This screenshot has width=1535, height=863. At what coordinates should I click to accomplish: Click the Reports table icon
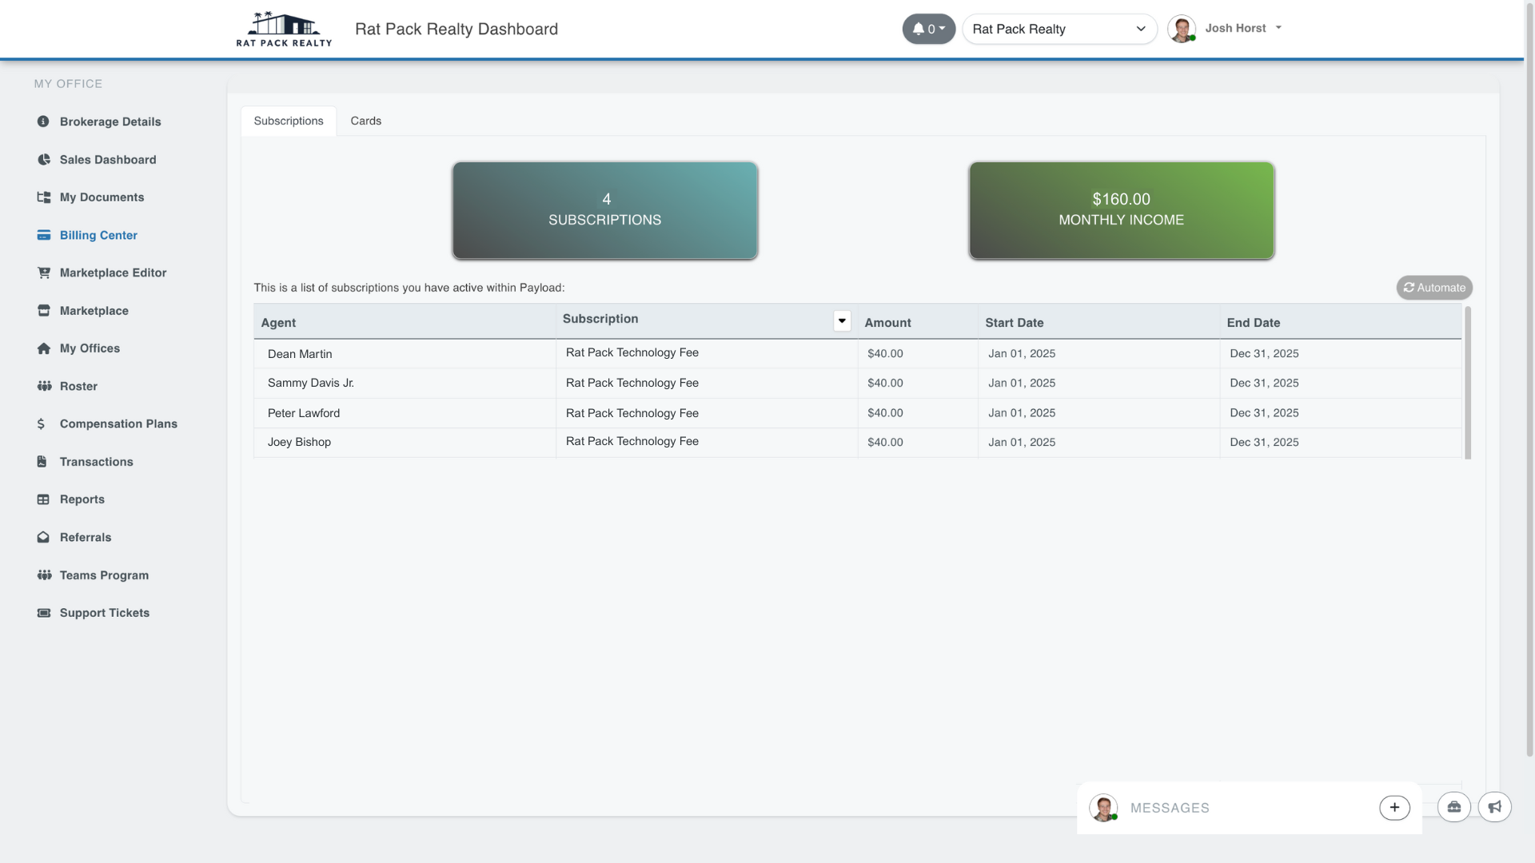(42, 499)
